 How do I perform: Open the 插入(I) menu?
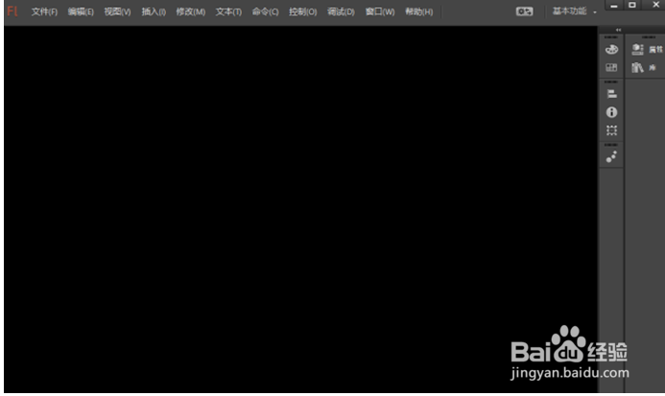coord(154,12)
